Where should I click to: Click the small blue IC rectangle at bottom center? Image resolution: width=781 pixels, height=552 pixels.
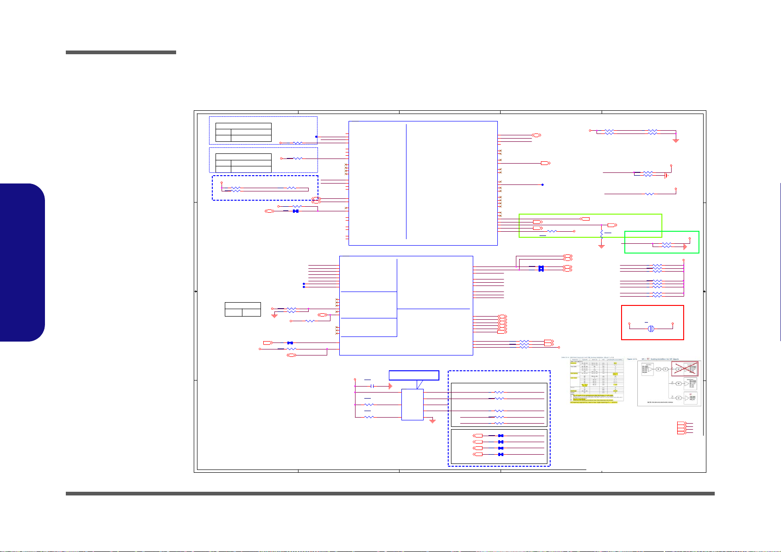(412, 405)
